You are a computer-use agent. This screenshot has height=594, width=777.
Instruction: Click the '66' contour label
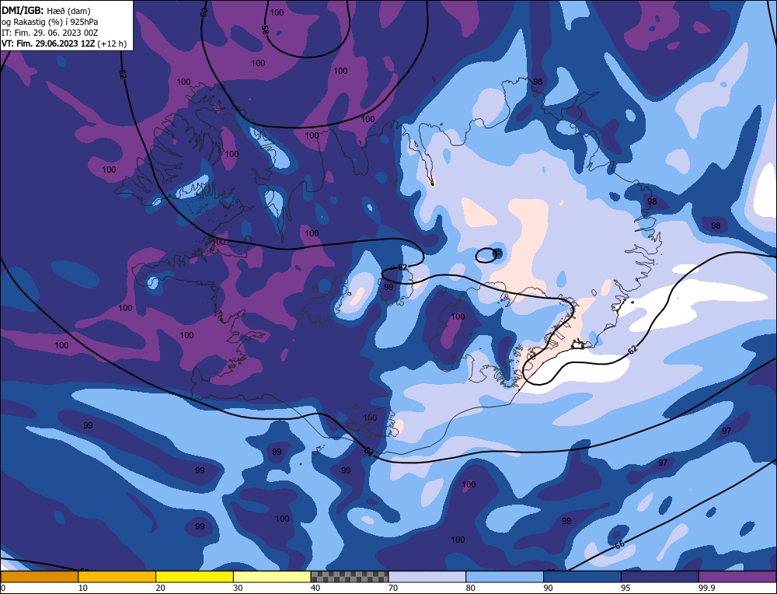coord(619,544)
